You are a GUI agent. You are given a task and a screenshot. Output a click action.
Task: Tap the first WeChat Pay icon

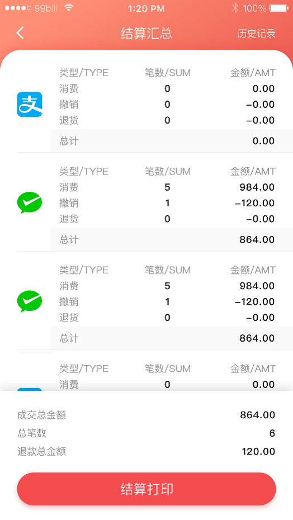[30, 202]
